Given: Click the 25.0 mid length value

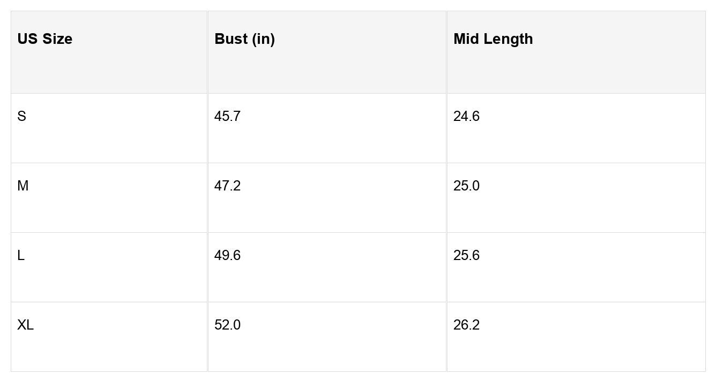Looking at the screenshot, I should click(x=466, y=186).
